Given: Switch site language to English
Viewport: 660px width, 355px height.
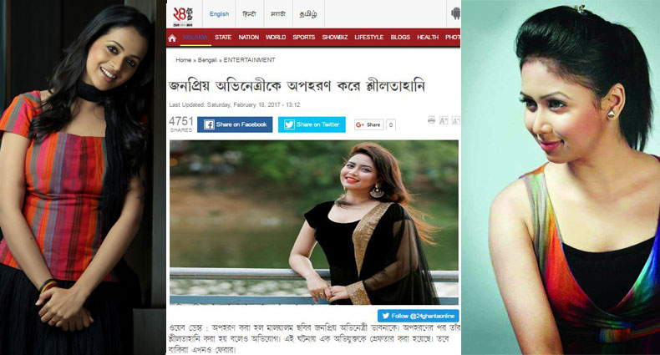Looking at the screenshot, I should (x=219, y=14).
